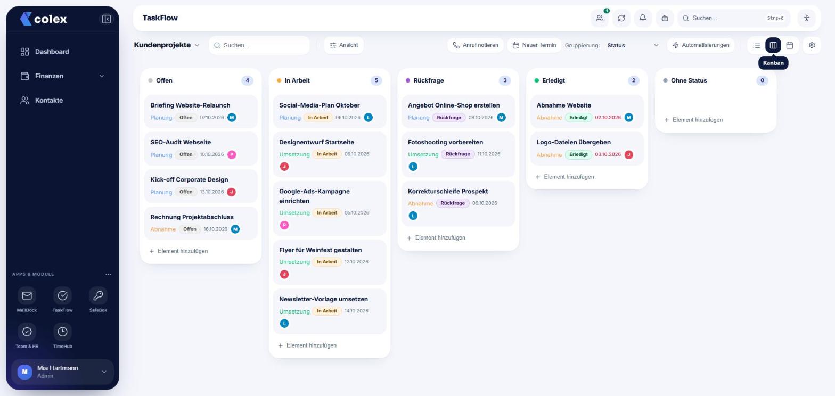The height and width of the screenshot is (396, 835).
Task: Open card Rechnung Projektabschluss
Action: (201, 223)
